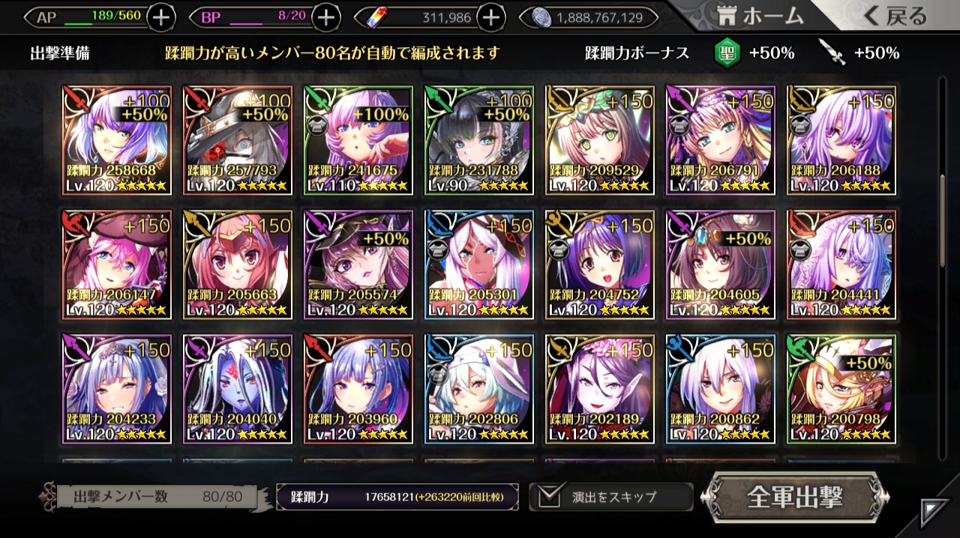The image size is (960, 538).
Task: Open the ホーム tab
Action: pyautogui.click(x=759, y=15)
